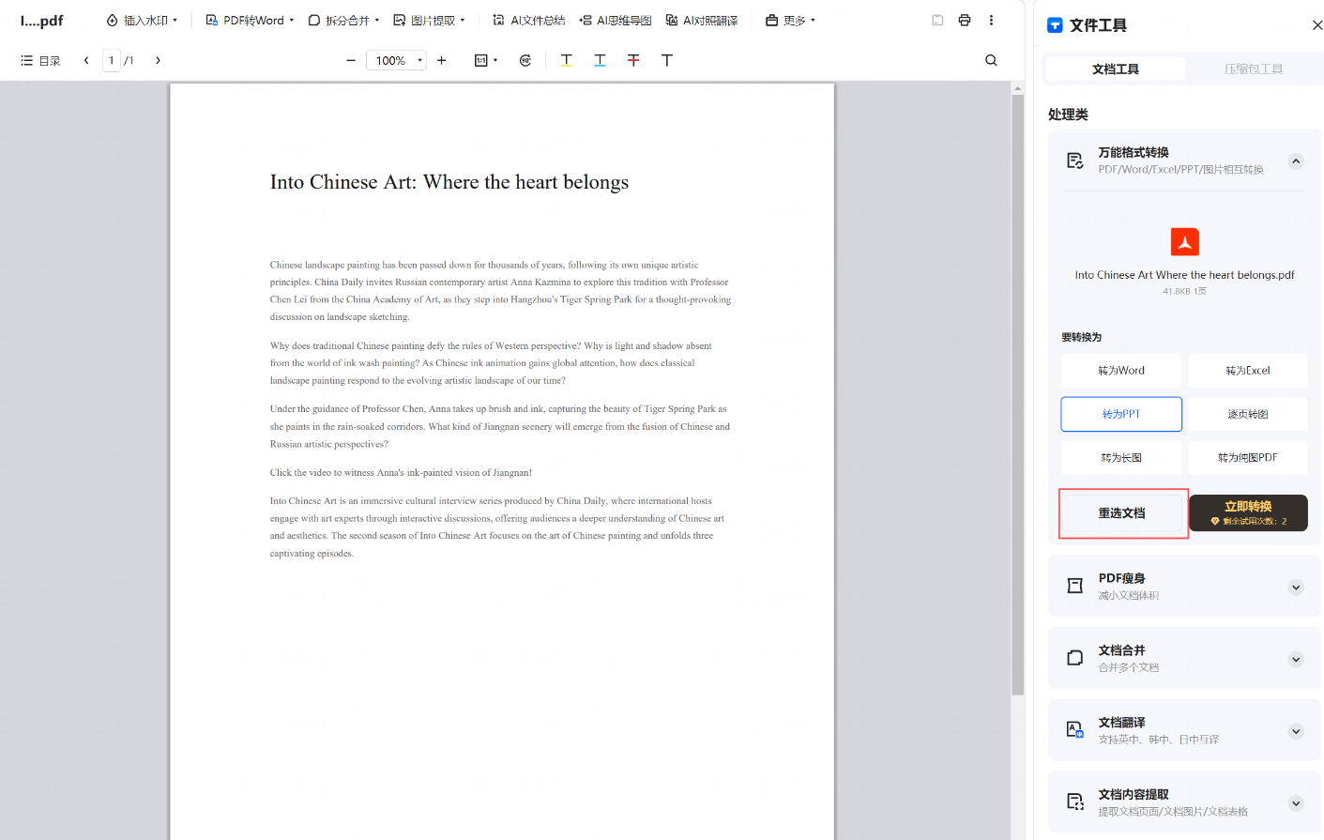1324x840 pixels.
Task: Click the 立即转换 button
Action: (1247, 512)
